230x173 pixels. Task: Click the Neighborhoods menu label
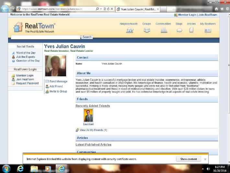pyautogui.click(x=129, y=24)
